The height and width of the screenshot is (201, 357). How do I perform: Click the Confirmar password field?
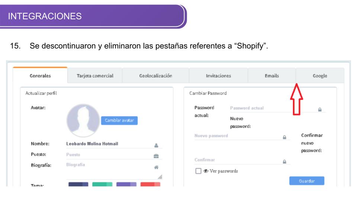[242, 160]
